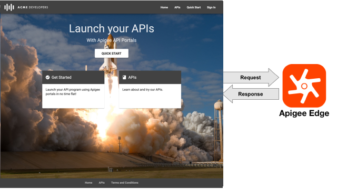Image resolution: width=337 pixels, height=189 pixels.
Task: Open Terms and Conditions footer link
Action: tap(125, 183)
